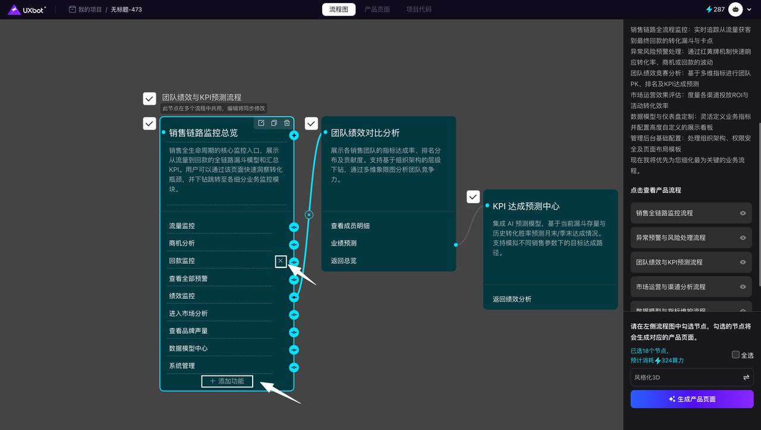Switch to the 产品页面 tab

tap(377, 10)
